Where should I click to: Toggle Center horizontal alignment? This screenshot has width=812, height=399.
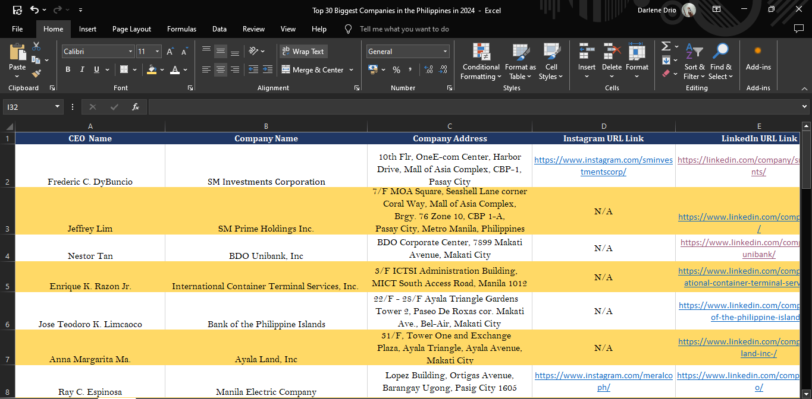[x=221, y=69]
